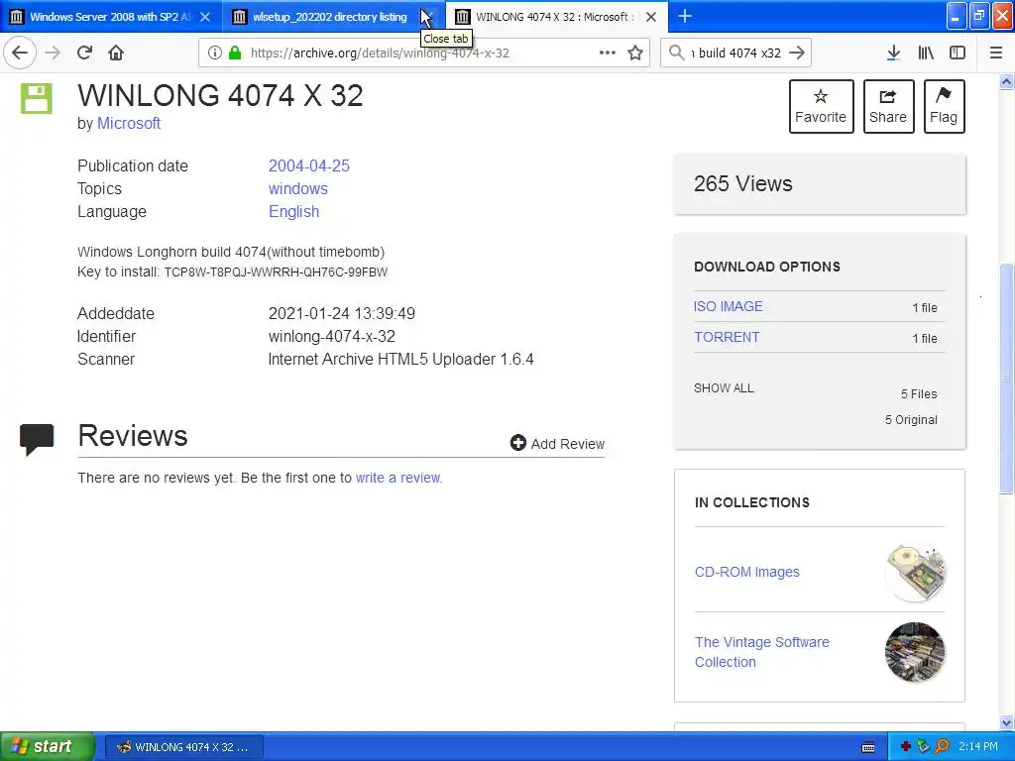The height and width of the screenshot is (761, 1015).
Task: Click the 2:14 PM system clock
Action: [978, 746]
